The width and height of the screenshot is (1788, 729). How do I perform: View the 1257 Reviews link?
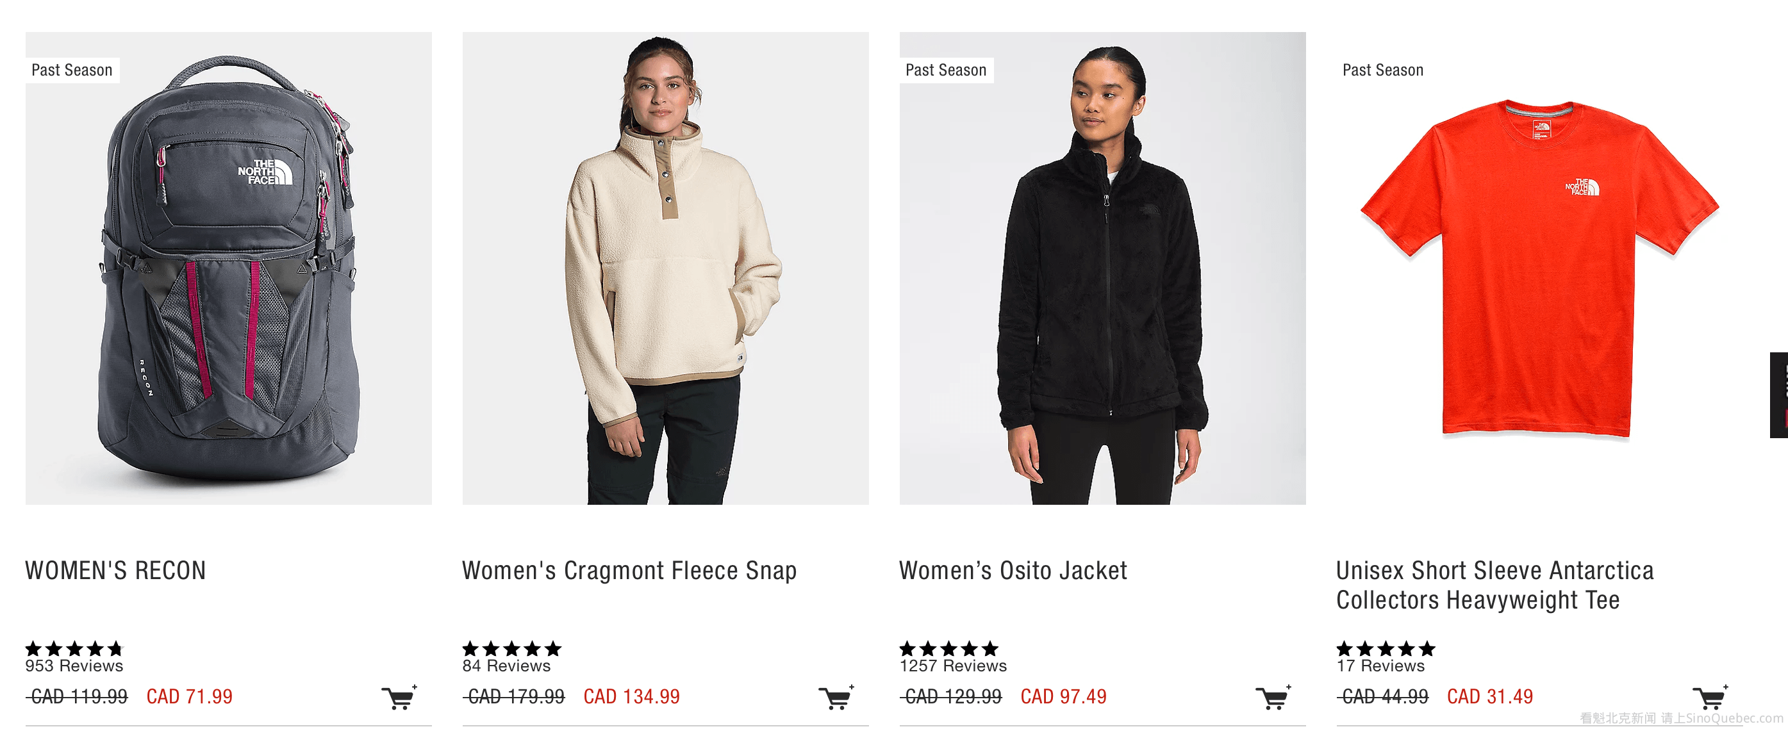coord(953,666)
